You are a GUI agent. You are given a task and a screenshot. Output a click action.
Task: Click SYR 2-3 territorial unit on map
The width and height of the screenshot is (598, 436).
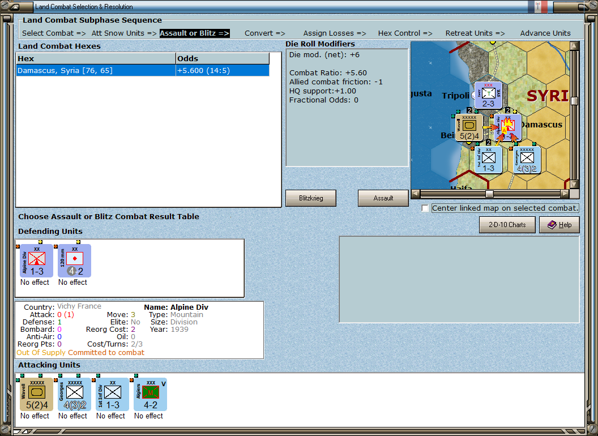point(488,95)
